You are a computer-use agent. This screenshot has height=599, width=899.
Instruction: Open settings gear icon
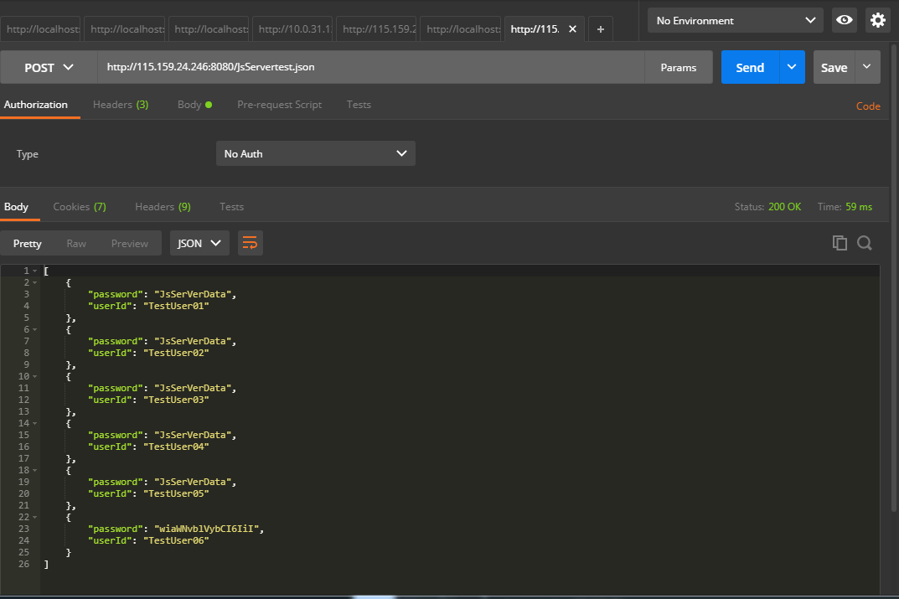coord(878,20)
